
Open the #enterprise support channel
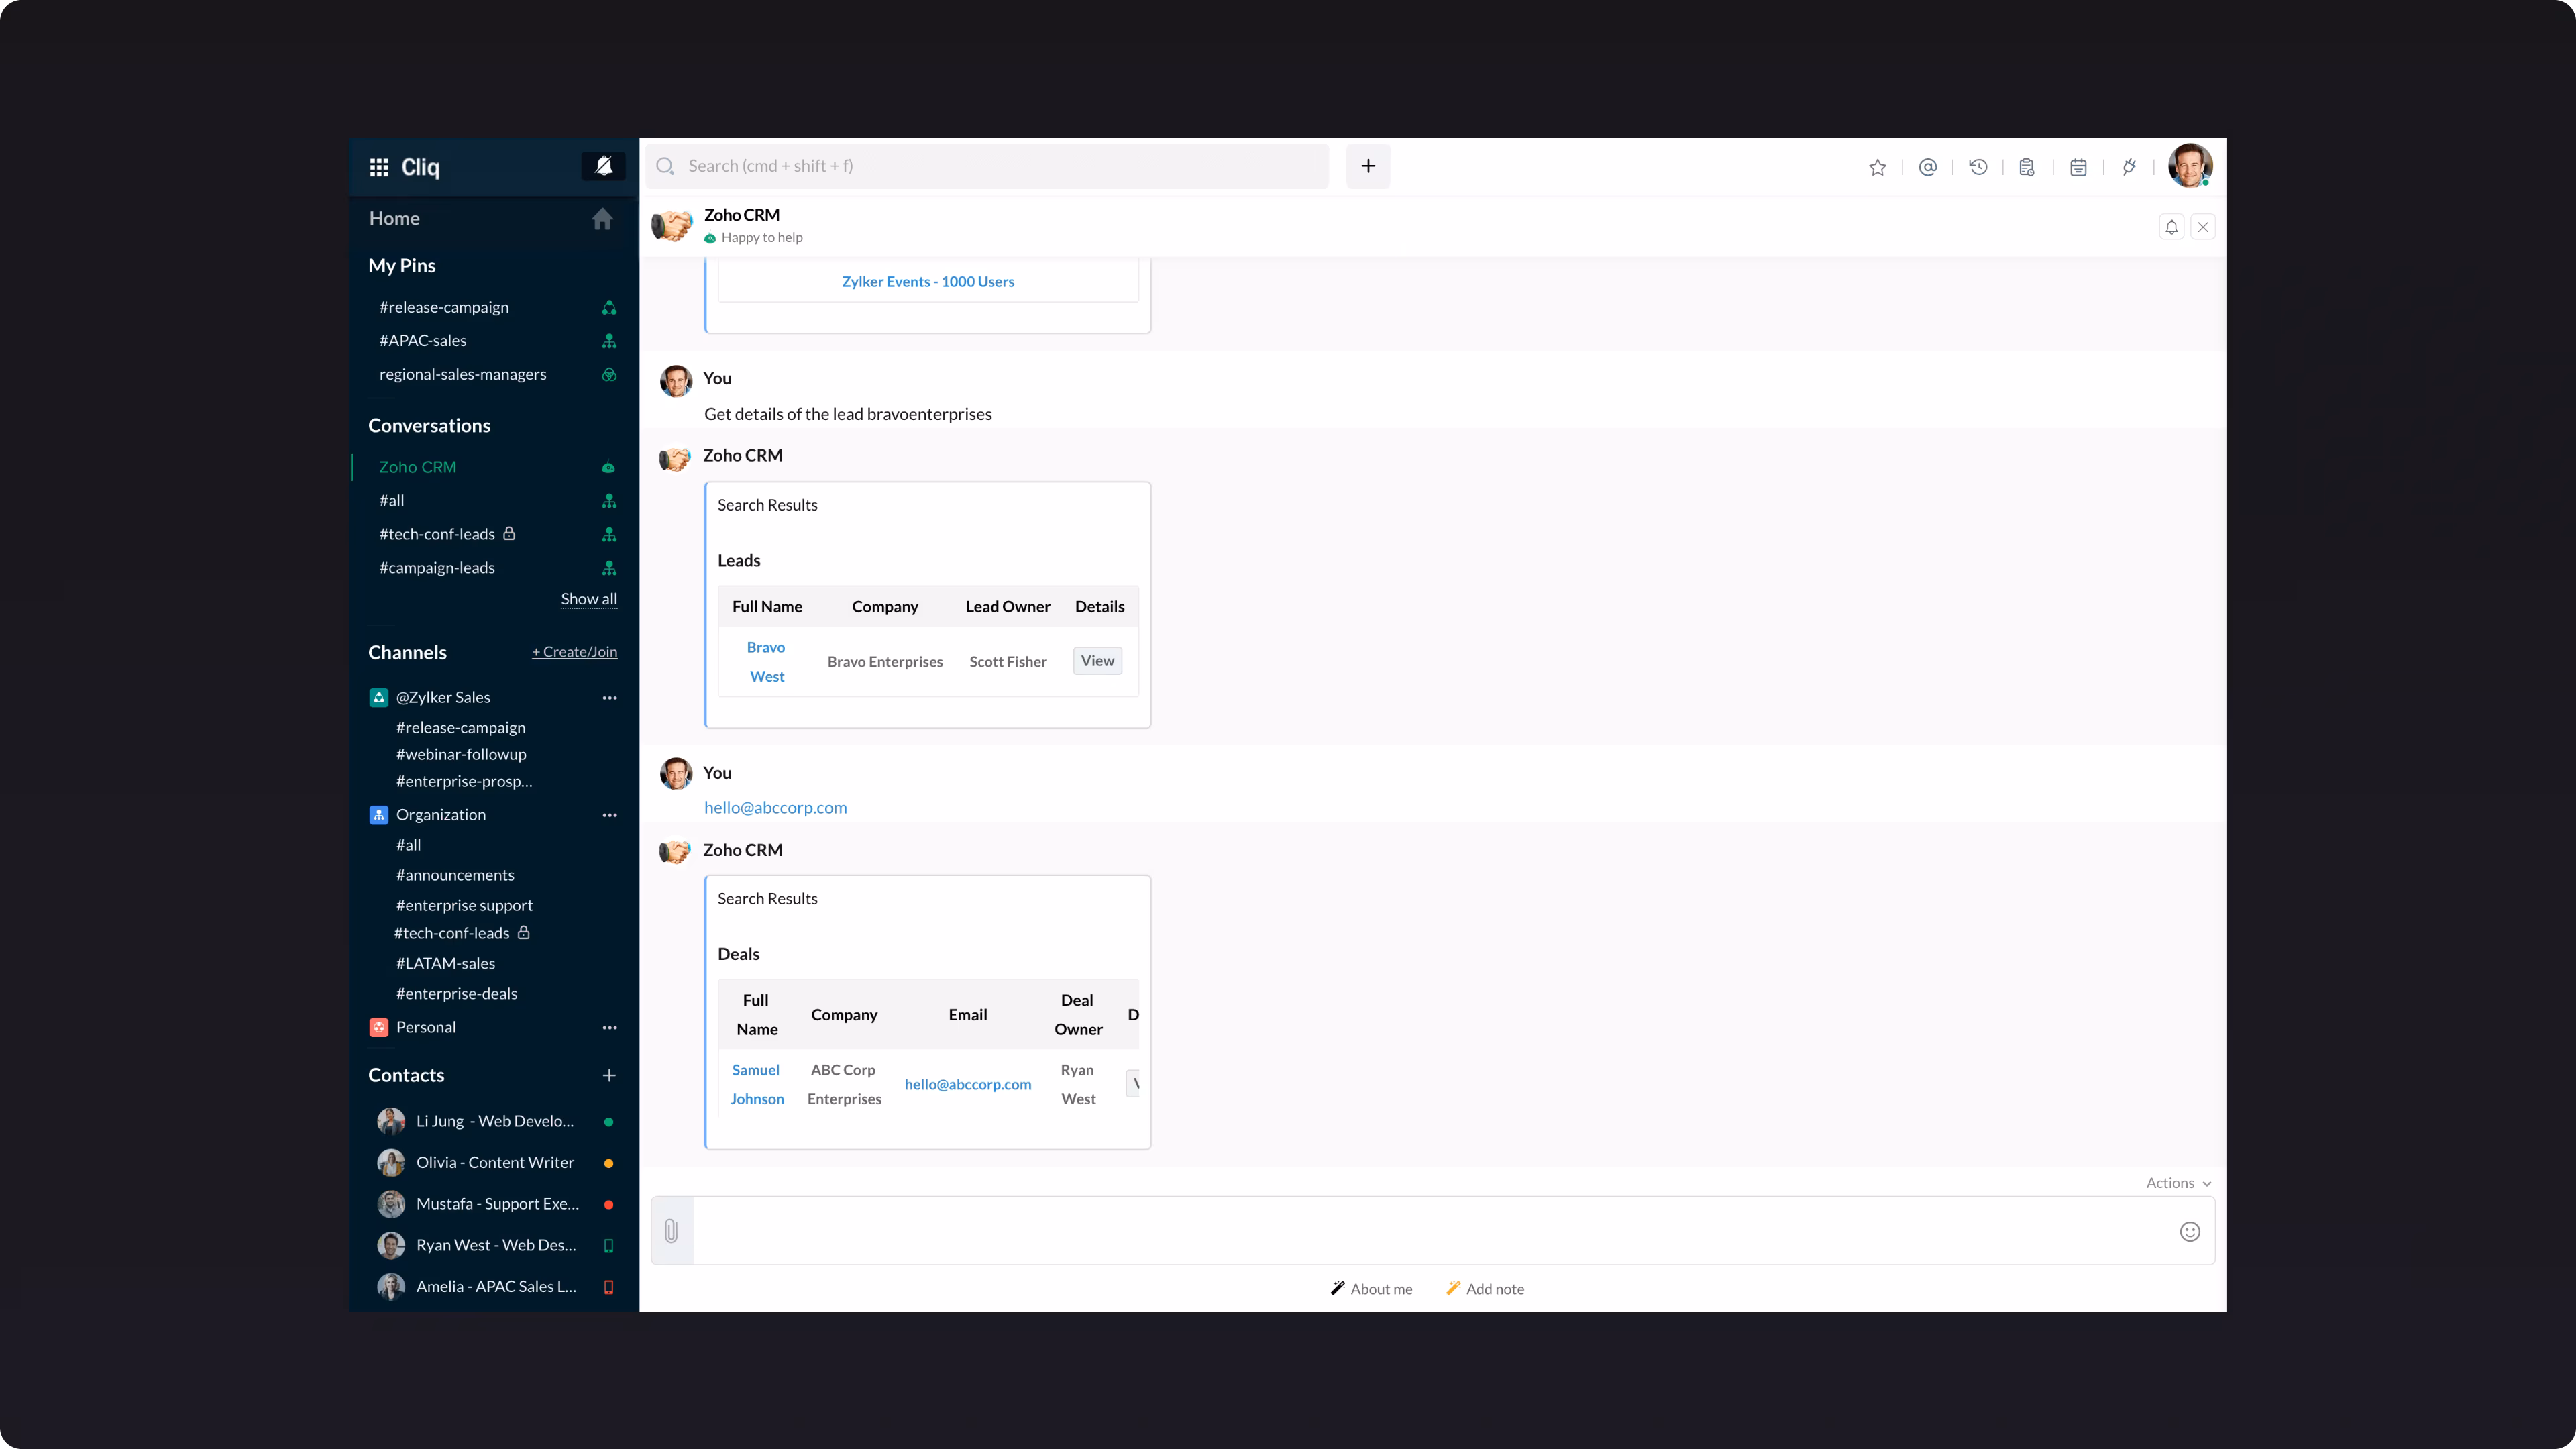(x=464, y=905)
